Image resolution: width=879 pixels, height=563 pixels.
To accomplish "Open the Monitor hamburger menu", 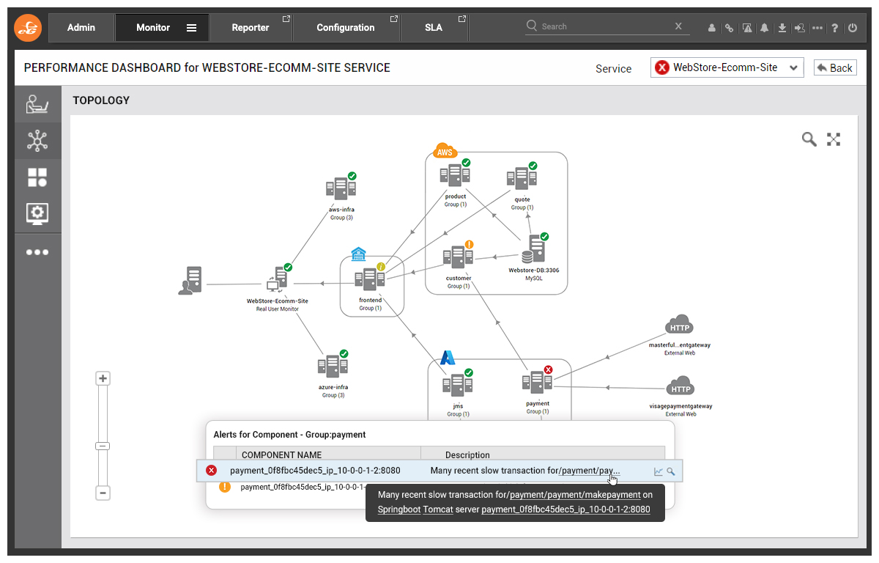I will coord(191,28).
